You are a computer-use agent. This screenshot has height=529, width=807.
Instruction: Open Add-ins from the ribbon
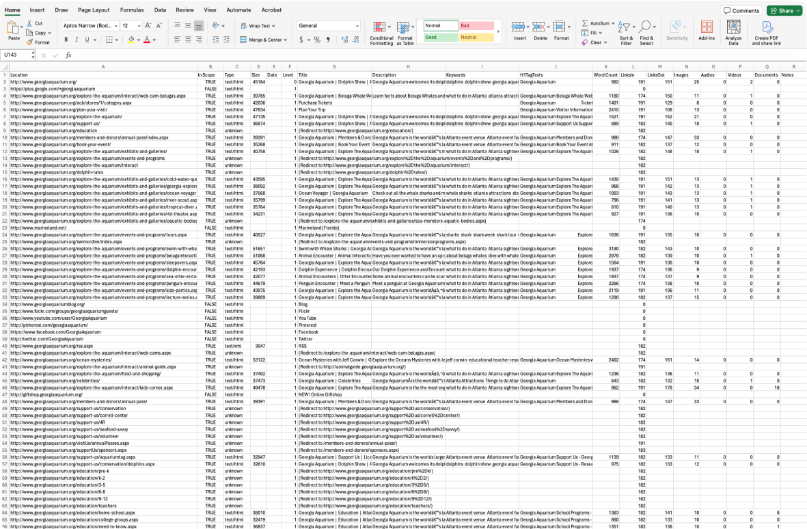click(707, 30)
